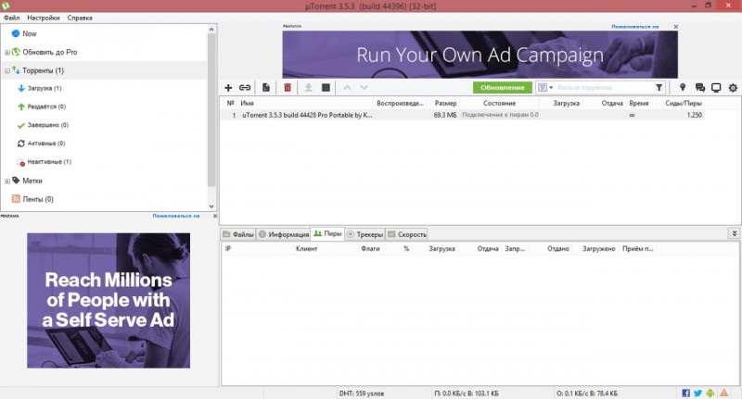Select Неактивные (1) filter
This screenshot has width=742, height=399.
(x=49, y=161)
